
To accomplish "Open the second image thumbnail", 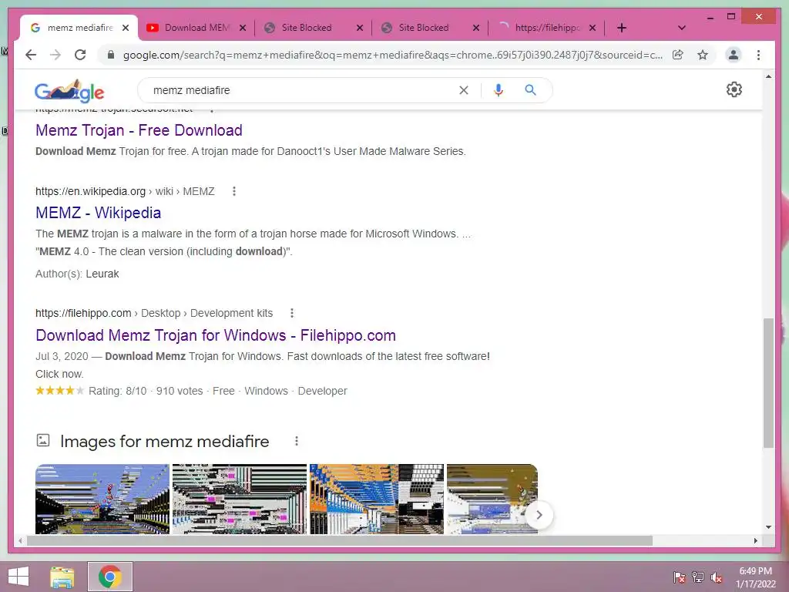I will point(240,499).
